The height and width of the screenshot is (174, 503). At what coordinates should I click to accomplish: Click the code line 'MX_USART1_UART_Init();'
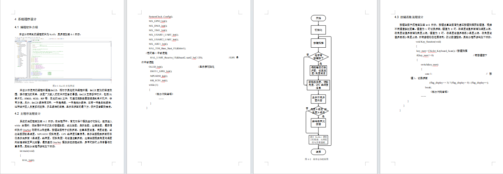(x=164, y=35)
